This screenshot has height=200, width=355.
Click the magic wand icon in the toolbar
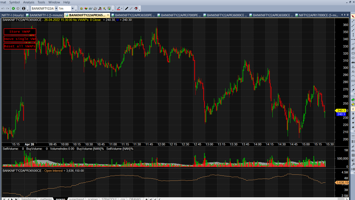tap(104, 9)
